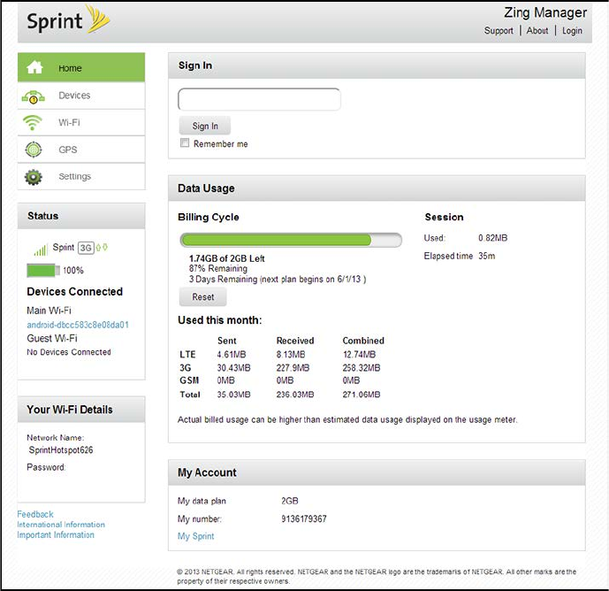This screenshot has height=591, width=609.
Task: Select the Wi-Fi signal icon
Action: [x=34, y=123]
